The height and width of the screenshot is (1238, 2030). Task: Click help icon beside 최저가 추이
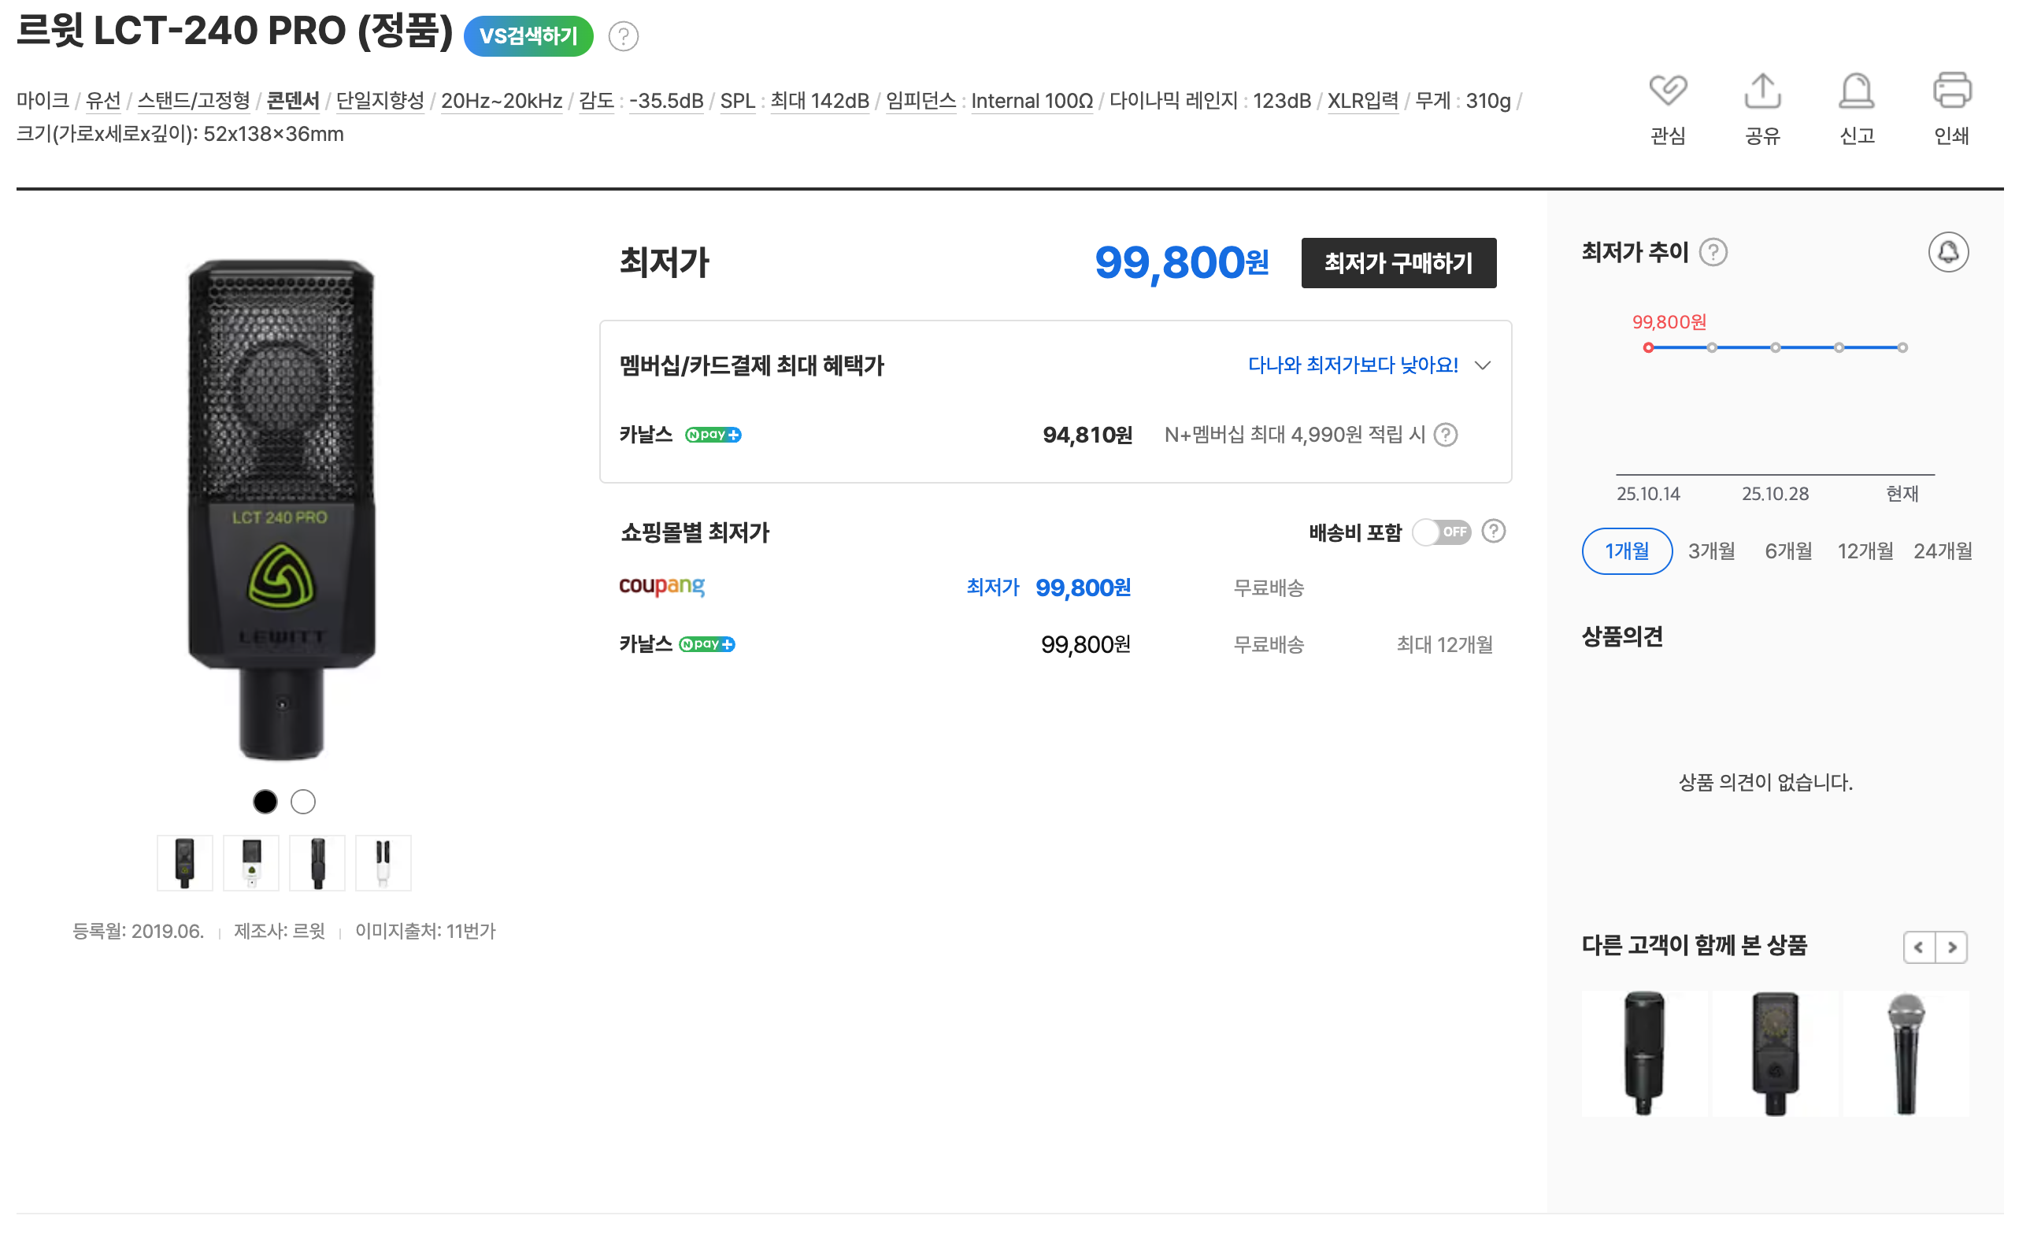[1713, 252]
